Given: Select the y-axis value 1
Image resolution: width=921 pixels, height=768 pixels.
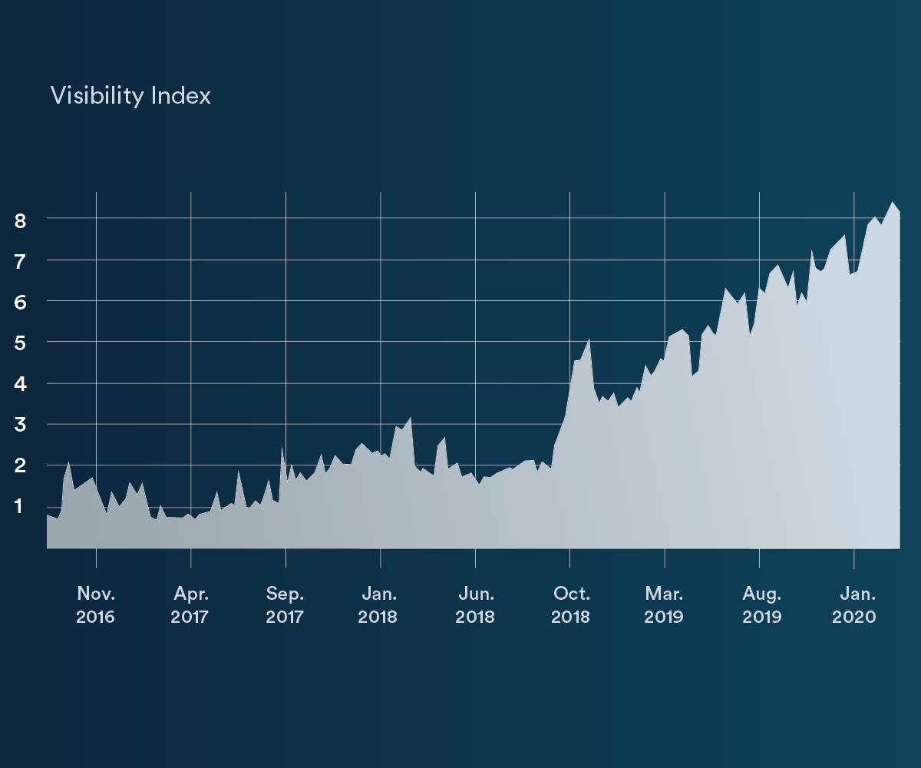Looking at the screenshot, I should pyautogui.click(x=21, y=507).
